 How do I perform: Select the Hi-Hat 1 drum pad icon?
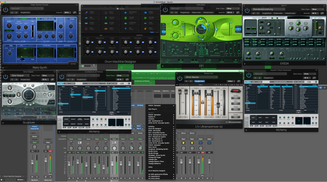click(x=86, y=23)
